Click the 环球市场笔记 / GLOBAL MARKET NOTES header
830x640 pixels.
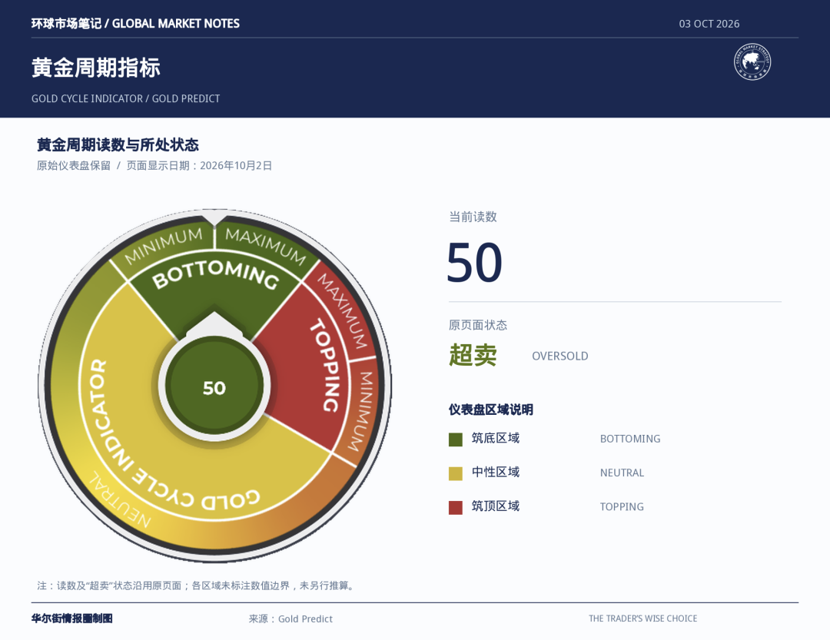coord(135,23)
